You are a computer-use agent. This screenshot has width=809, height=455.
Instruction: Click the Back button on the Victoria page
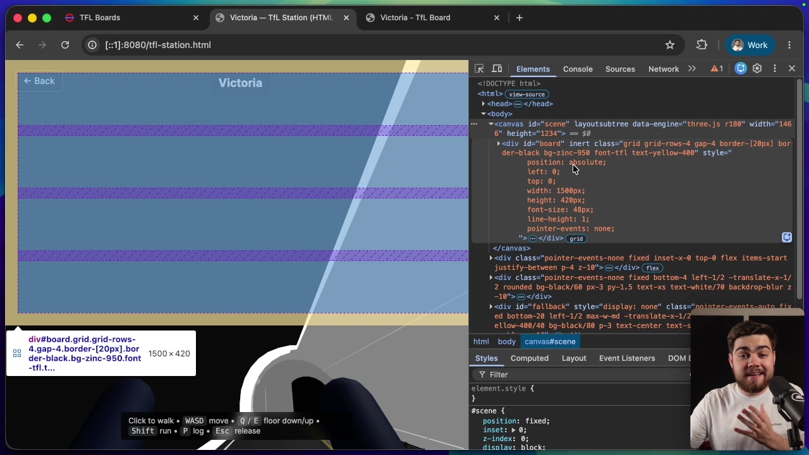click(39, 81)
